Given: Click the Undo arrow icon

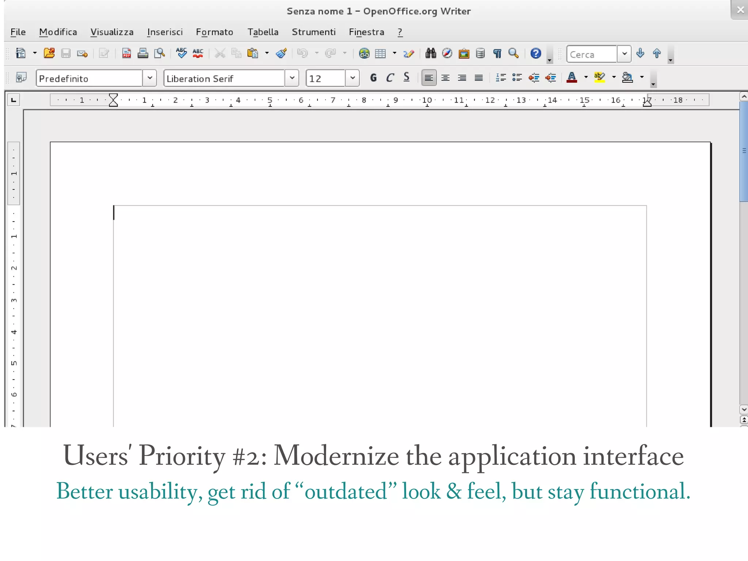Looking at the screenshot, I should (302, 53).
